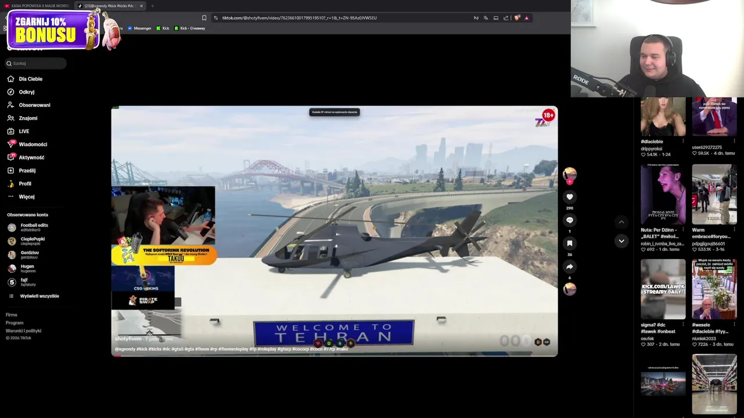Expand Warunki i polityki footer section
The width and height of the screenshot is (744, 418).
tap(24, 331)
